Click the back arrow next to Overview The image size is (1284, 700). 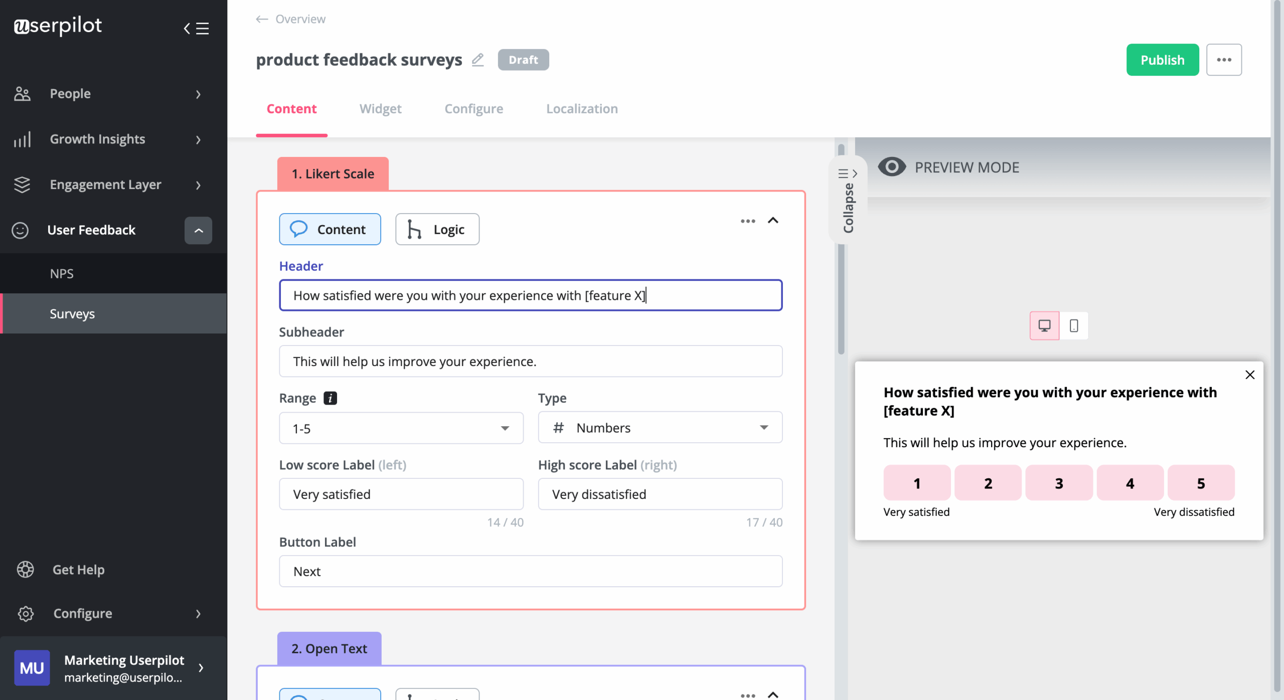tap(261, 19)
